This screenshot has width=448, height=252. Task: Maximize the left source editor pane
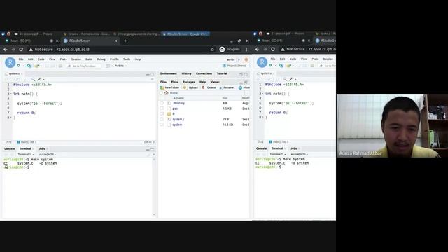[152, 74]
